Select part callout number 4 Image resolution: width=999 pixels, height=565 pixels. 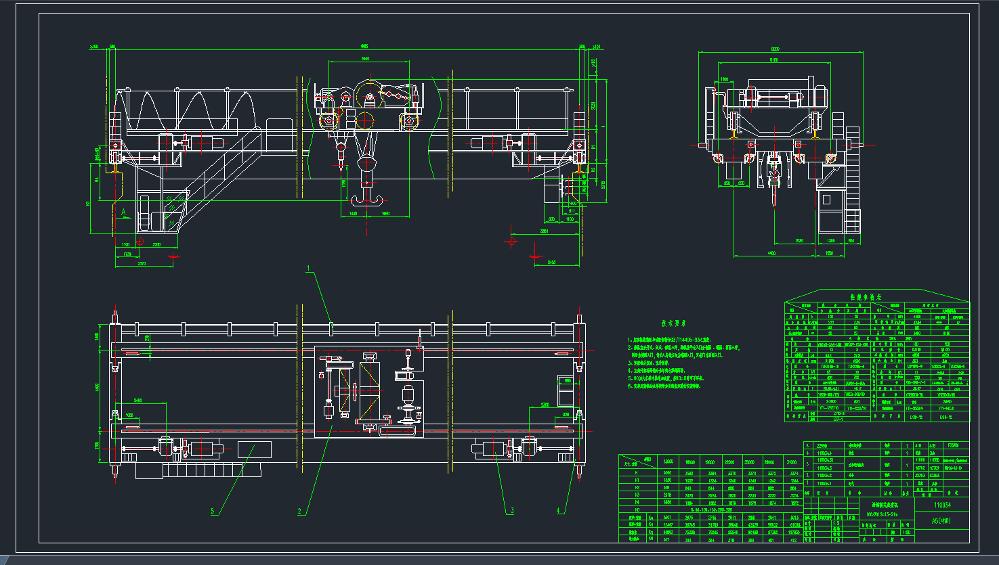pyautogui.click(x=559, y=511)
